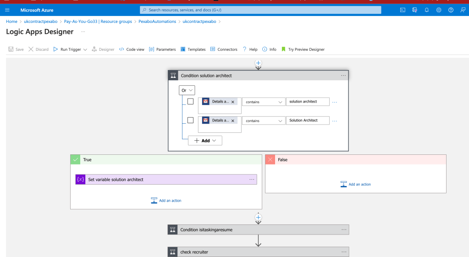The image size is (469, 257).
Task: Go to Home breadcrumb
Action: coord(11,22)
